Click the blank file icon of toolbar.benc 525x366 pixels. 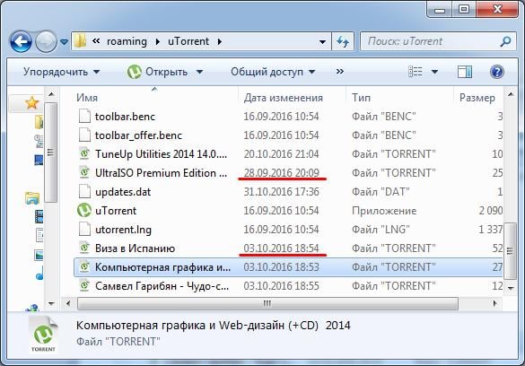84,116
